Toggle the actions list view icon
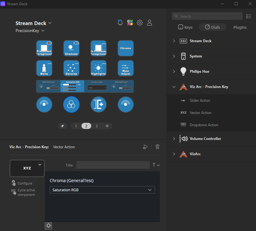 249,16
